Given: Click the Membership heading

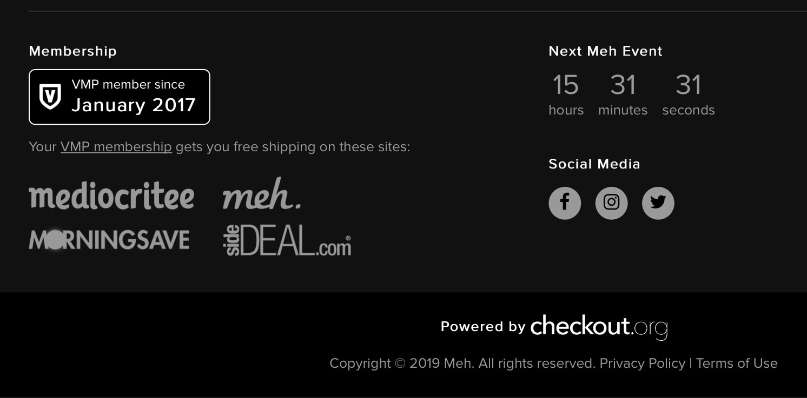Looking at the screenshot, I should [72, 51].
